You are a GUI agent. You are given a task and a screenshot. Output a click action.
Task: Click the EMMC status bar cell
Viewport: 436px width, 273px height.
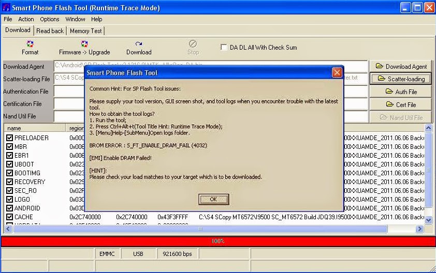107,254
